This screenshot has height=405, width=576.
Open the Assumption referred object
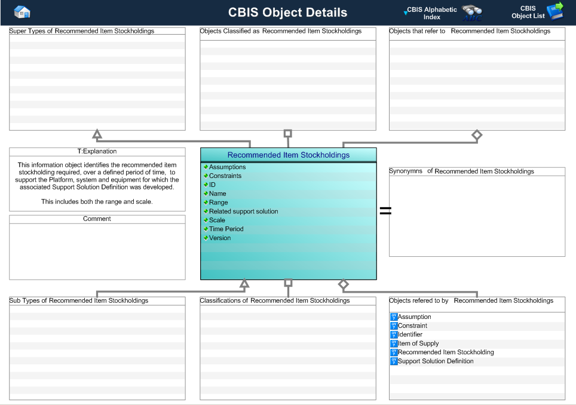coord(414,317)
